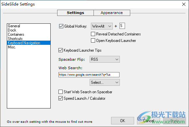Select Dock in the category list
This screenshot has height=127, width=189.
[29, 30]
